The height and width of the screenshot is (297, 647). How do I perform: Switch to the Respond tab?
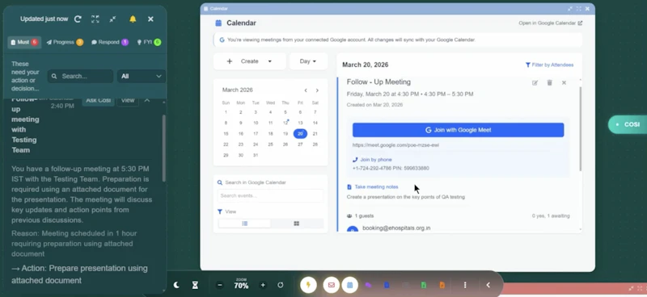[x=110, y=42]
